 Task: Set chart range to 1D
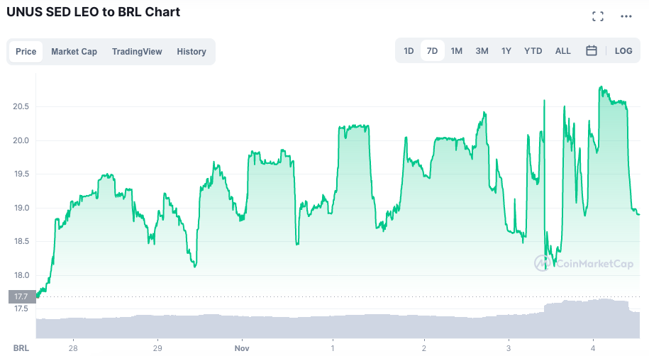click(x=409, y=51)
